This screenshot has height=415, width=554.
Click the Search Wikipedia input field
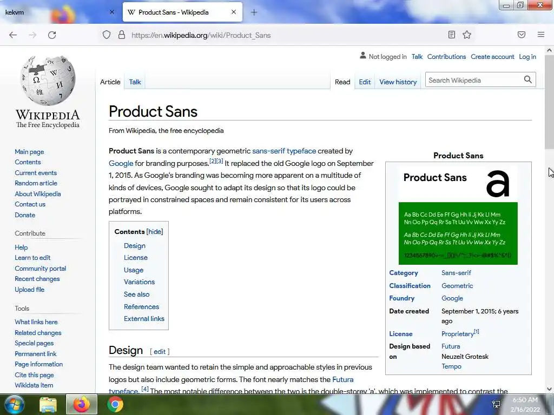[474, 80]
